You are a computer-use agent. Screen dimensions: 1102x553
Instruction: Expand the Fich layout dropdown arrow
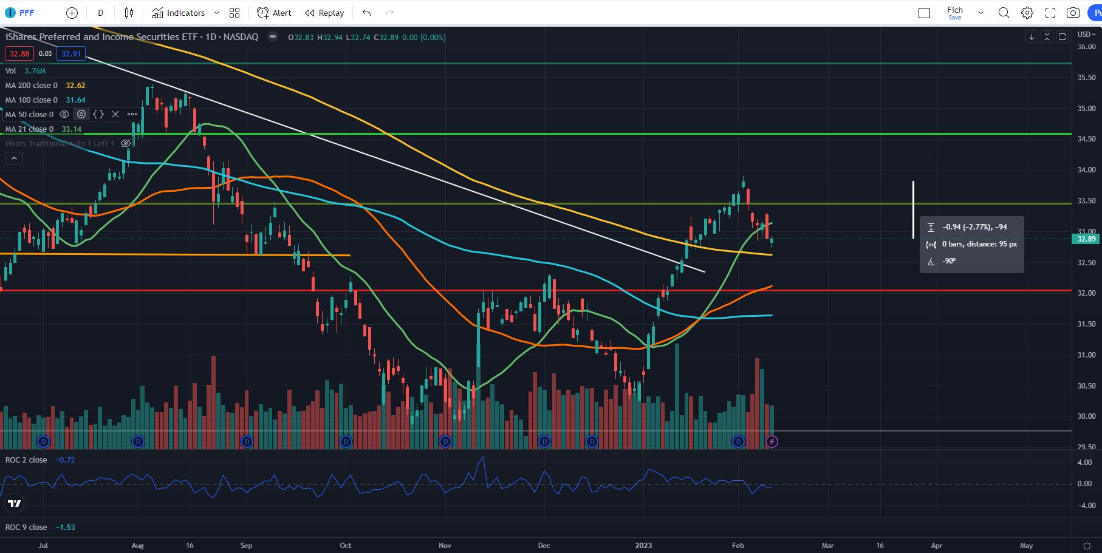pyautogui.click(x=981, y=13)
